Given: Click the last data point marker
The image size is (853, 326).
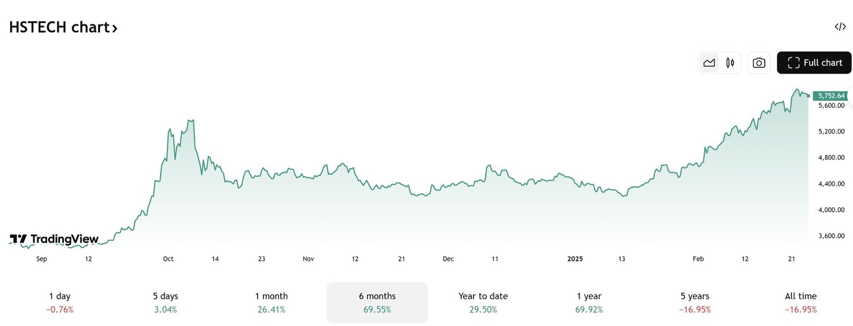Looking at the screenshot, I should (x=808, y=95).
